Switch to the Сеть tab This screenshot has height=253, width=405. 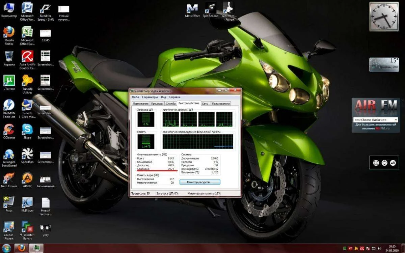point(205,104)
